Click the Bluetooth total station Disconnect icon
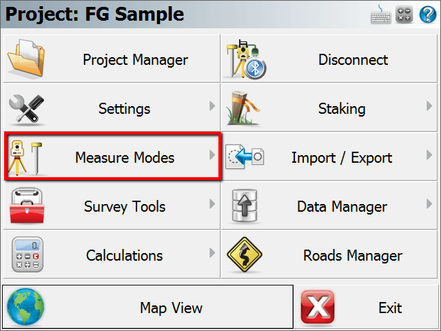The height and width of the screenshot is (331, 441). (246, 59)
